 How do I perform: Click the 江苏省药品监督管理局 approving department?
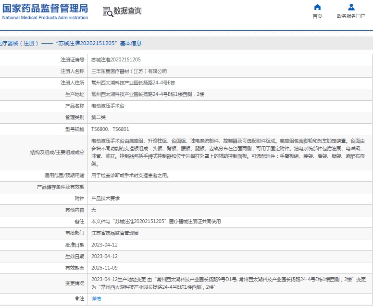tap(115, 233)
